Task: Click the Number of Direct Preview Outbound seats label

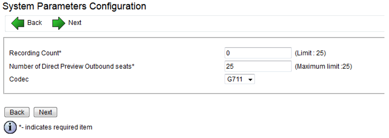Action: (72, 67)
